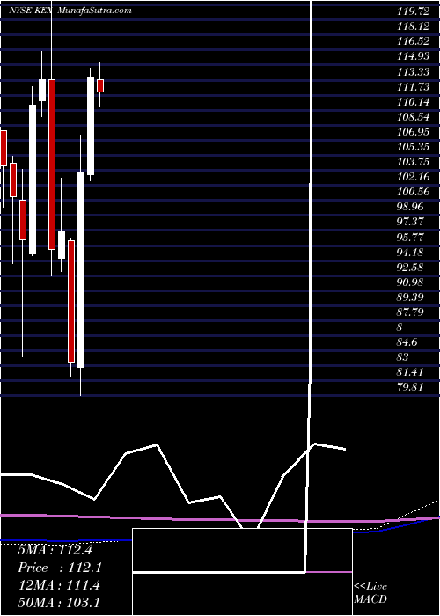Image resolution: width=440 pixels, height=616 pixels.
Task: Click the 5MA : 112.4 value
Action: (x=55, y=550)
